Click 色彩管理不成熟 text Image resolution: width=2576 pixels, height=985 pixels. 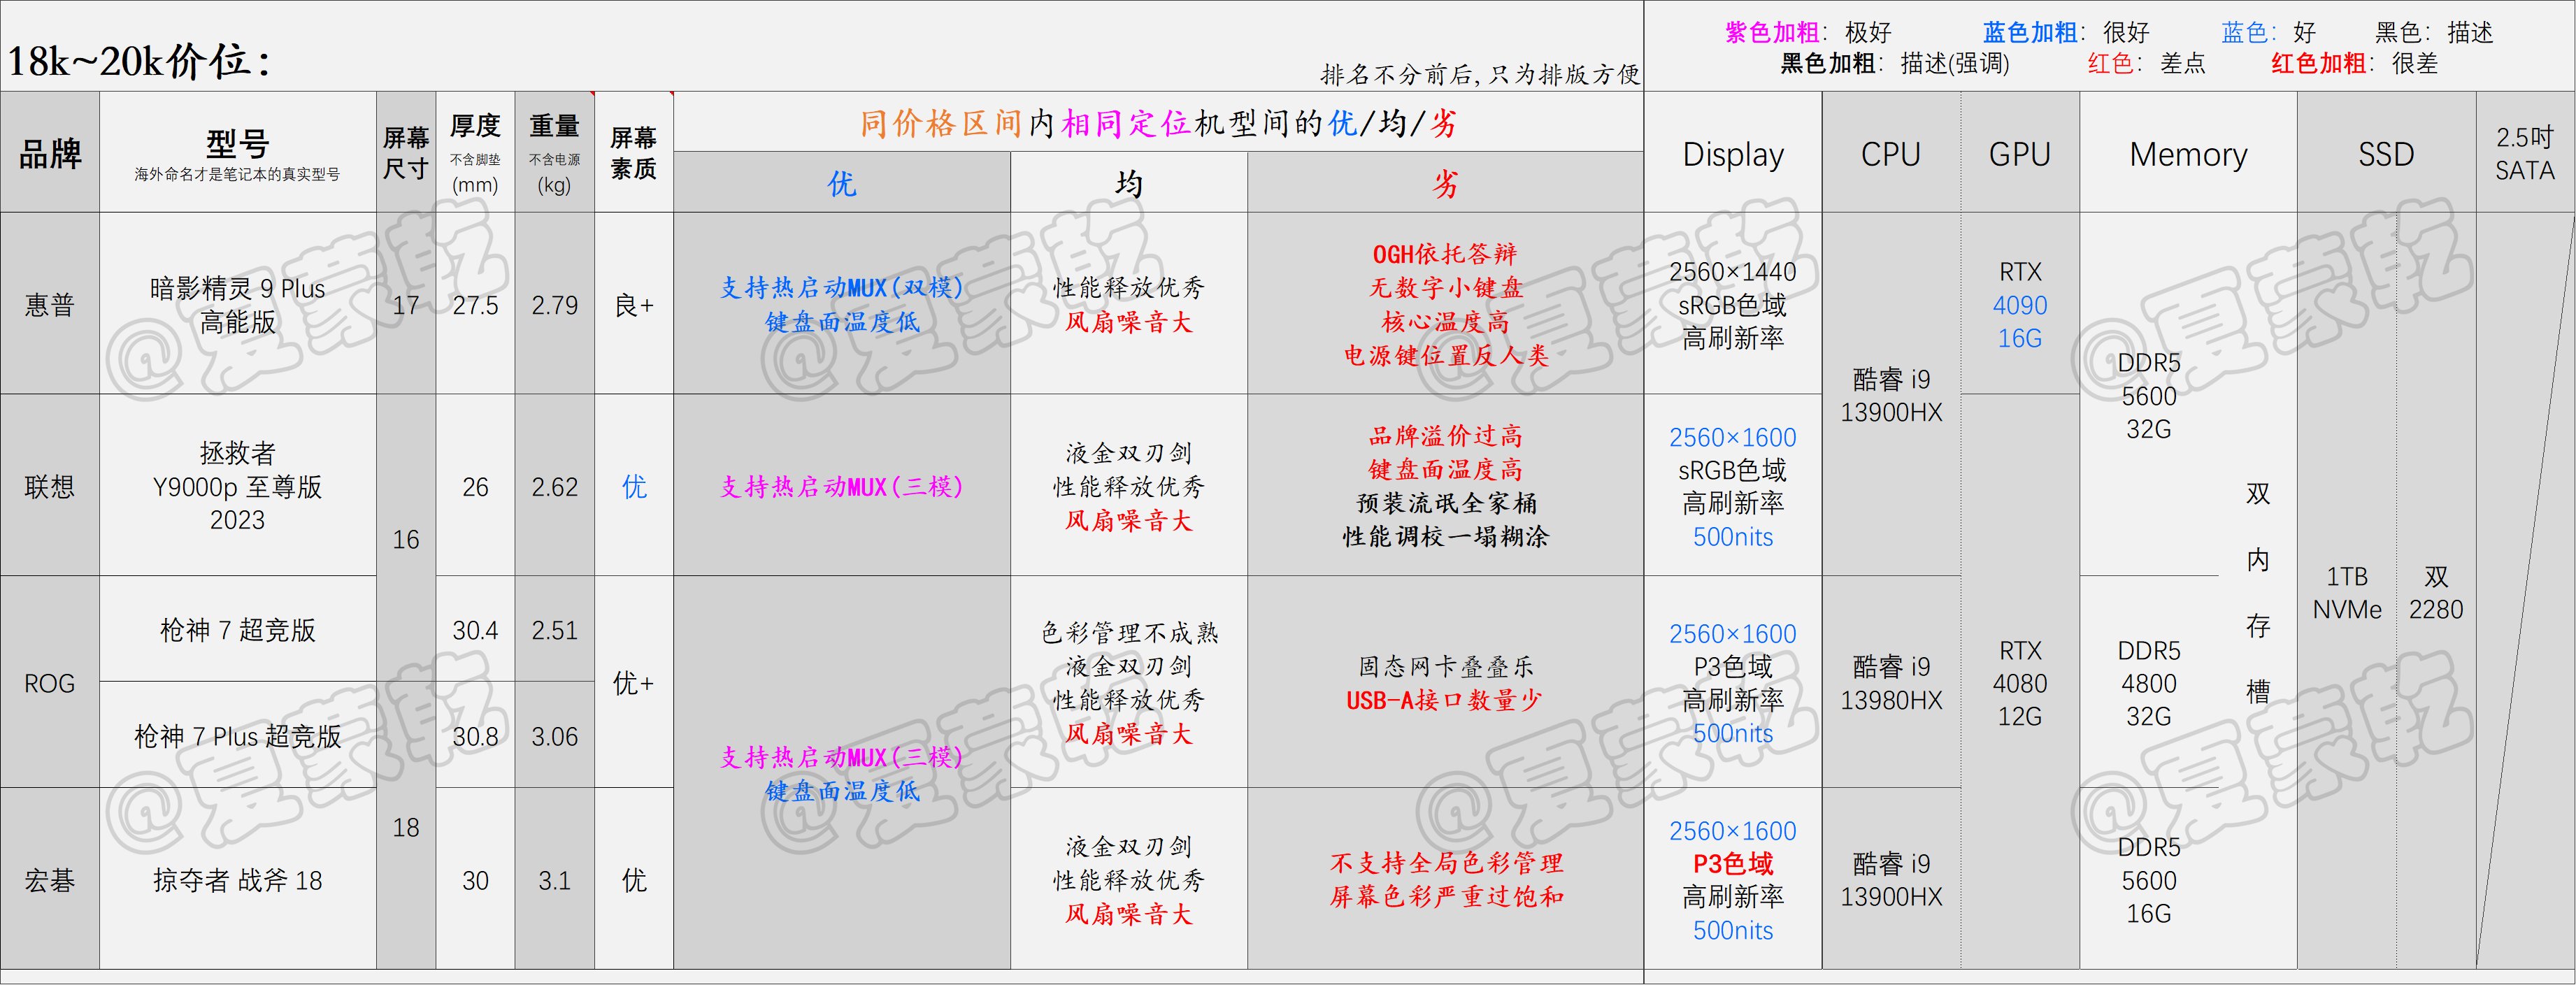coord(1129,632)
